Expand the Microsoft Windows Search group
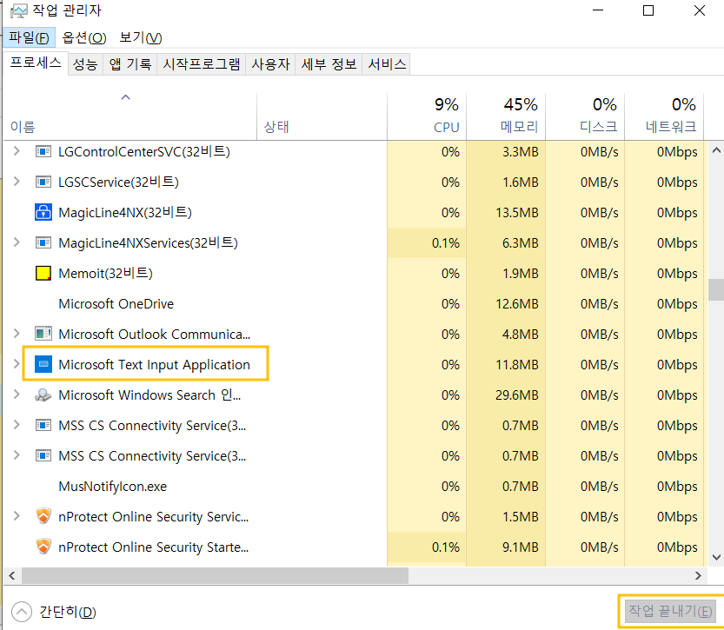The height and width of the screenshot is (630, 724). click(x=17, y=395)
